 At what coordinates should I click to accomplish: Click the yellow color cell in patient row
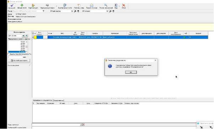tap(35, 37)
